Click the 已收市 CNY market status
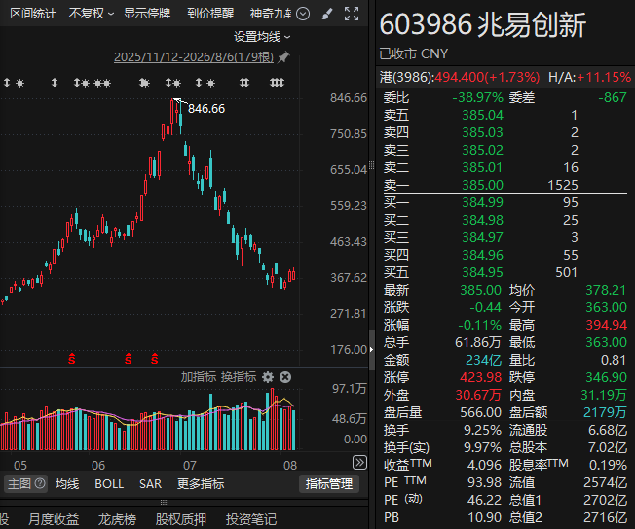The height and width of the screenshot is (529, 635). point(414,53)
